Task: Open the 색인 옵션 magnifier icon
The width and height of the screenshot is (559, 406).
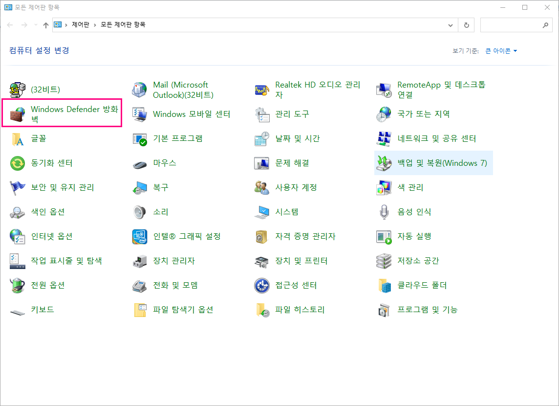Action: [x=18, y=212]
